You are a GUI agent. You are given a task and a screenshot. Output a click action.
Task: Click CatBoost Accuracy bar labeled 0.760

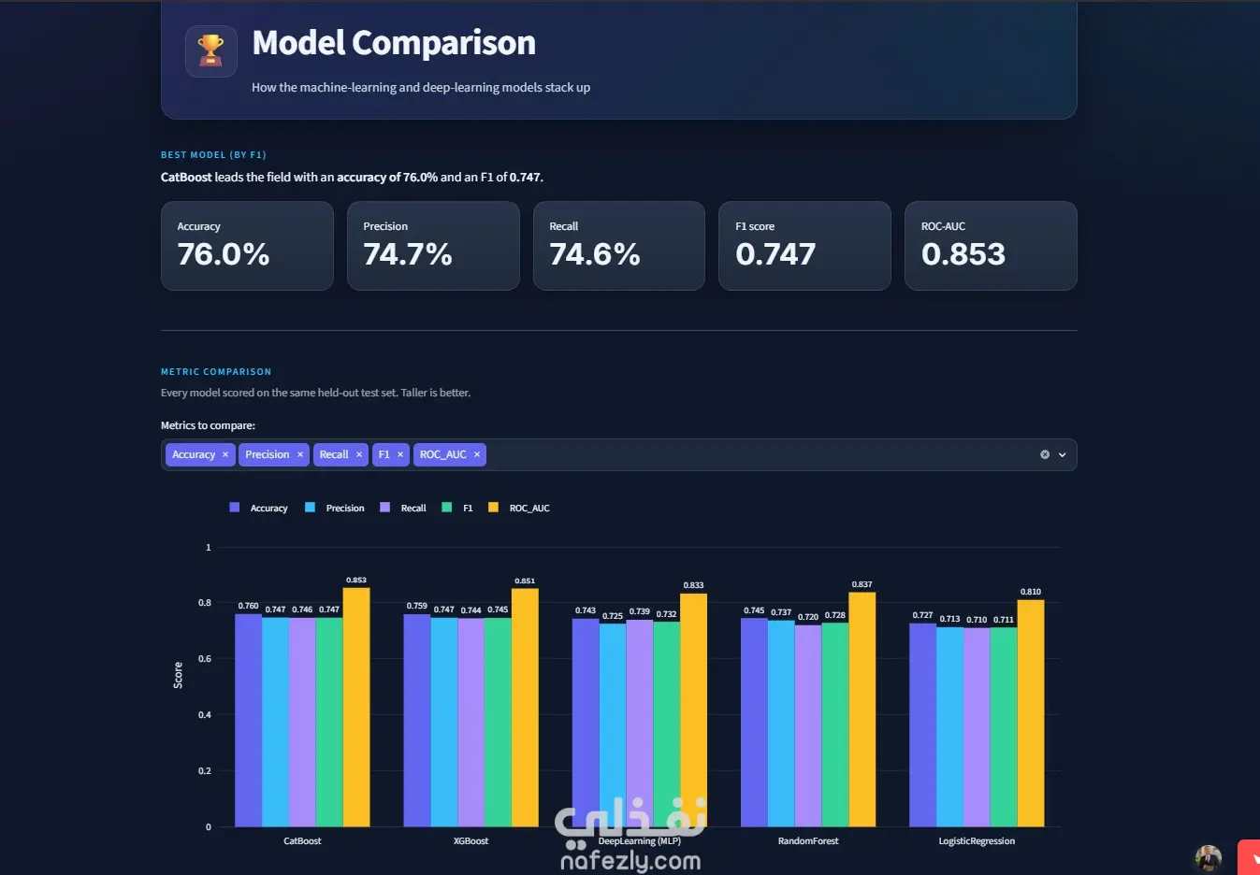coord(248,721)
